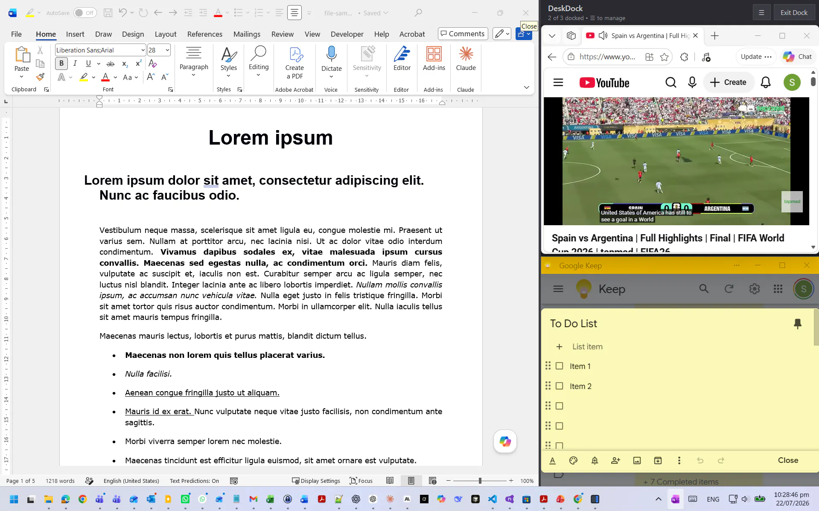Check the Item 2 checkbox
This screenshot has height=511, width=819.
(559, 386)
